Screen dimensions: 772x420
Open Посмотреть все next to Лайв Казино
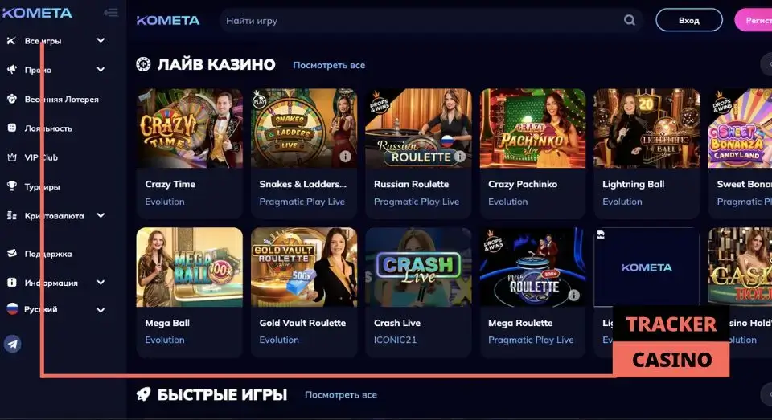click(x=329, y=65)
